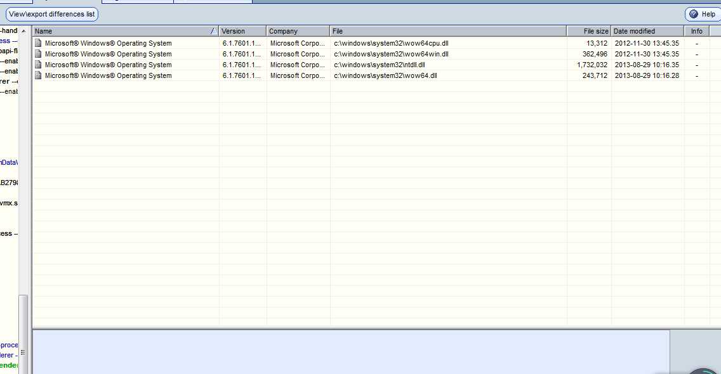Click file icon of wow64win.dll row
Viewport: 721px width, 374px height.
click(x=38, y=54)
